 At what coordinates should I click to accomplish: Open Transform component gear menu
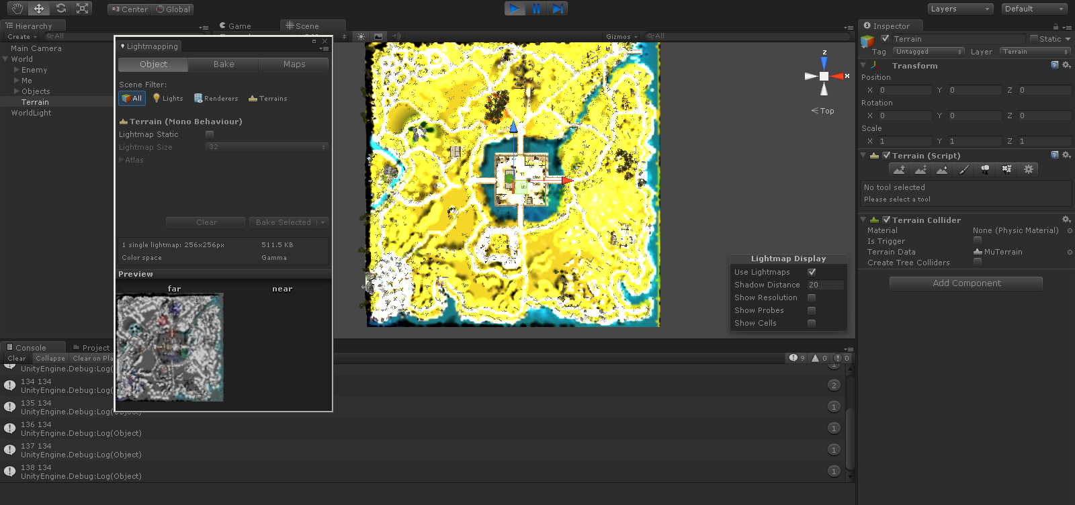[x=1066, y=65]
